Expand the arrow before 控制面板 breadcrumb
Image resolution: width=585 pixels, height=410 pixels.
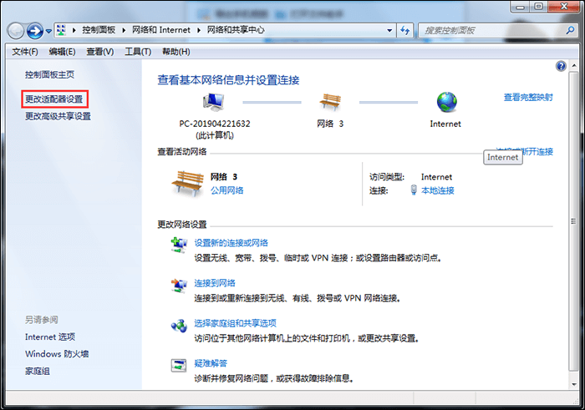tap(74, 30)
